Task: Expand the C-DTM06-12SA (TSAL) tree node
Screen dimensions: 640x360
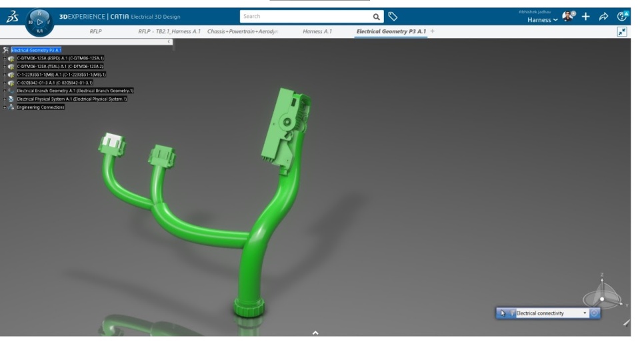Action: coord(5,67)
